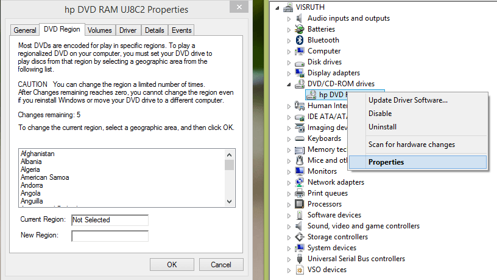Expand the Print queues node
This screenshot has width=497, height=280.
(x=289, y=194)
